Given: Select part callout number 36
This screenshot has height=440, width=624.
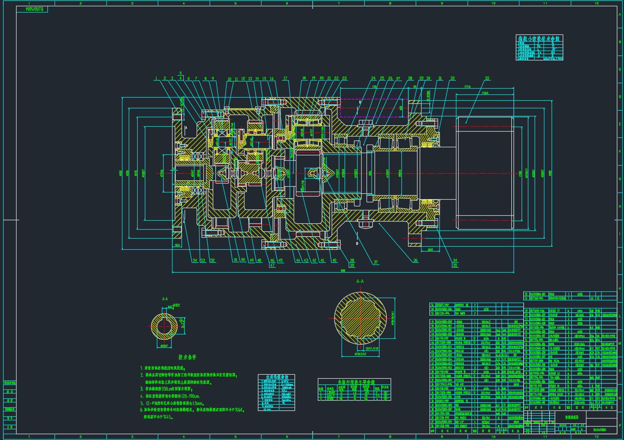Looking at the screenshot, I should (415, 261).
